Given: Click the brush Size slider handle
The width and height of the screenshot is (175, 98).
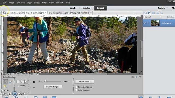Looking at the screenshot, I should (x=45, y=81).
